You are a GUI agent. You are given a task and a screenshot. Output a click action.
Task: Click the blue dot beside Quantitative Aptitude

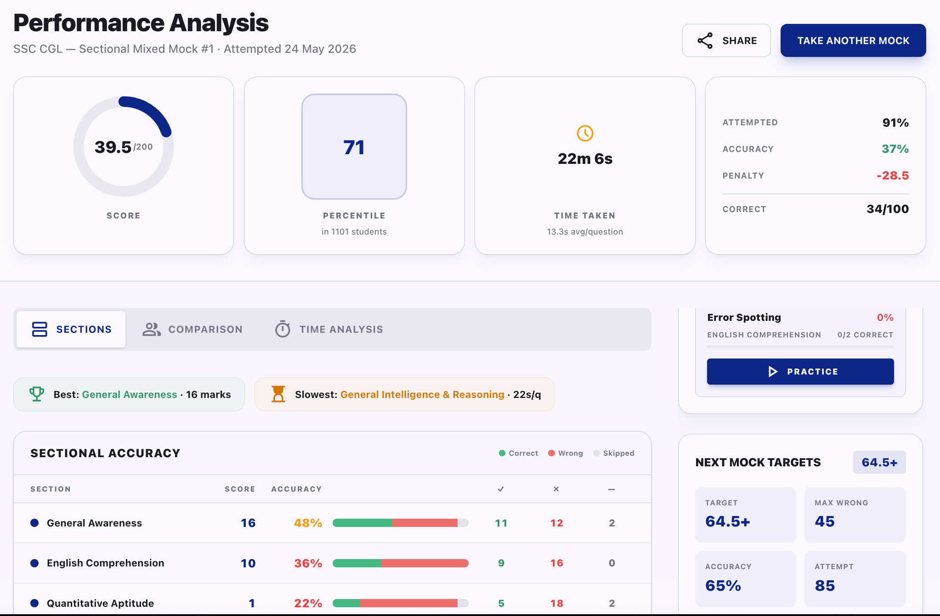[34, 603]
